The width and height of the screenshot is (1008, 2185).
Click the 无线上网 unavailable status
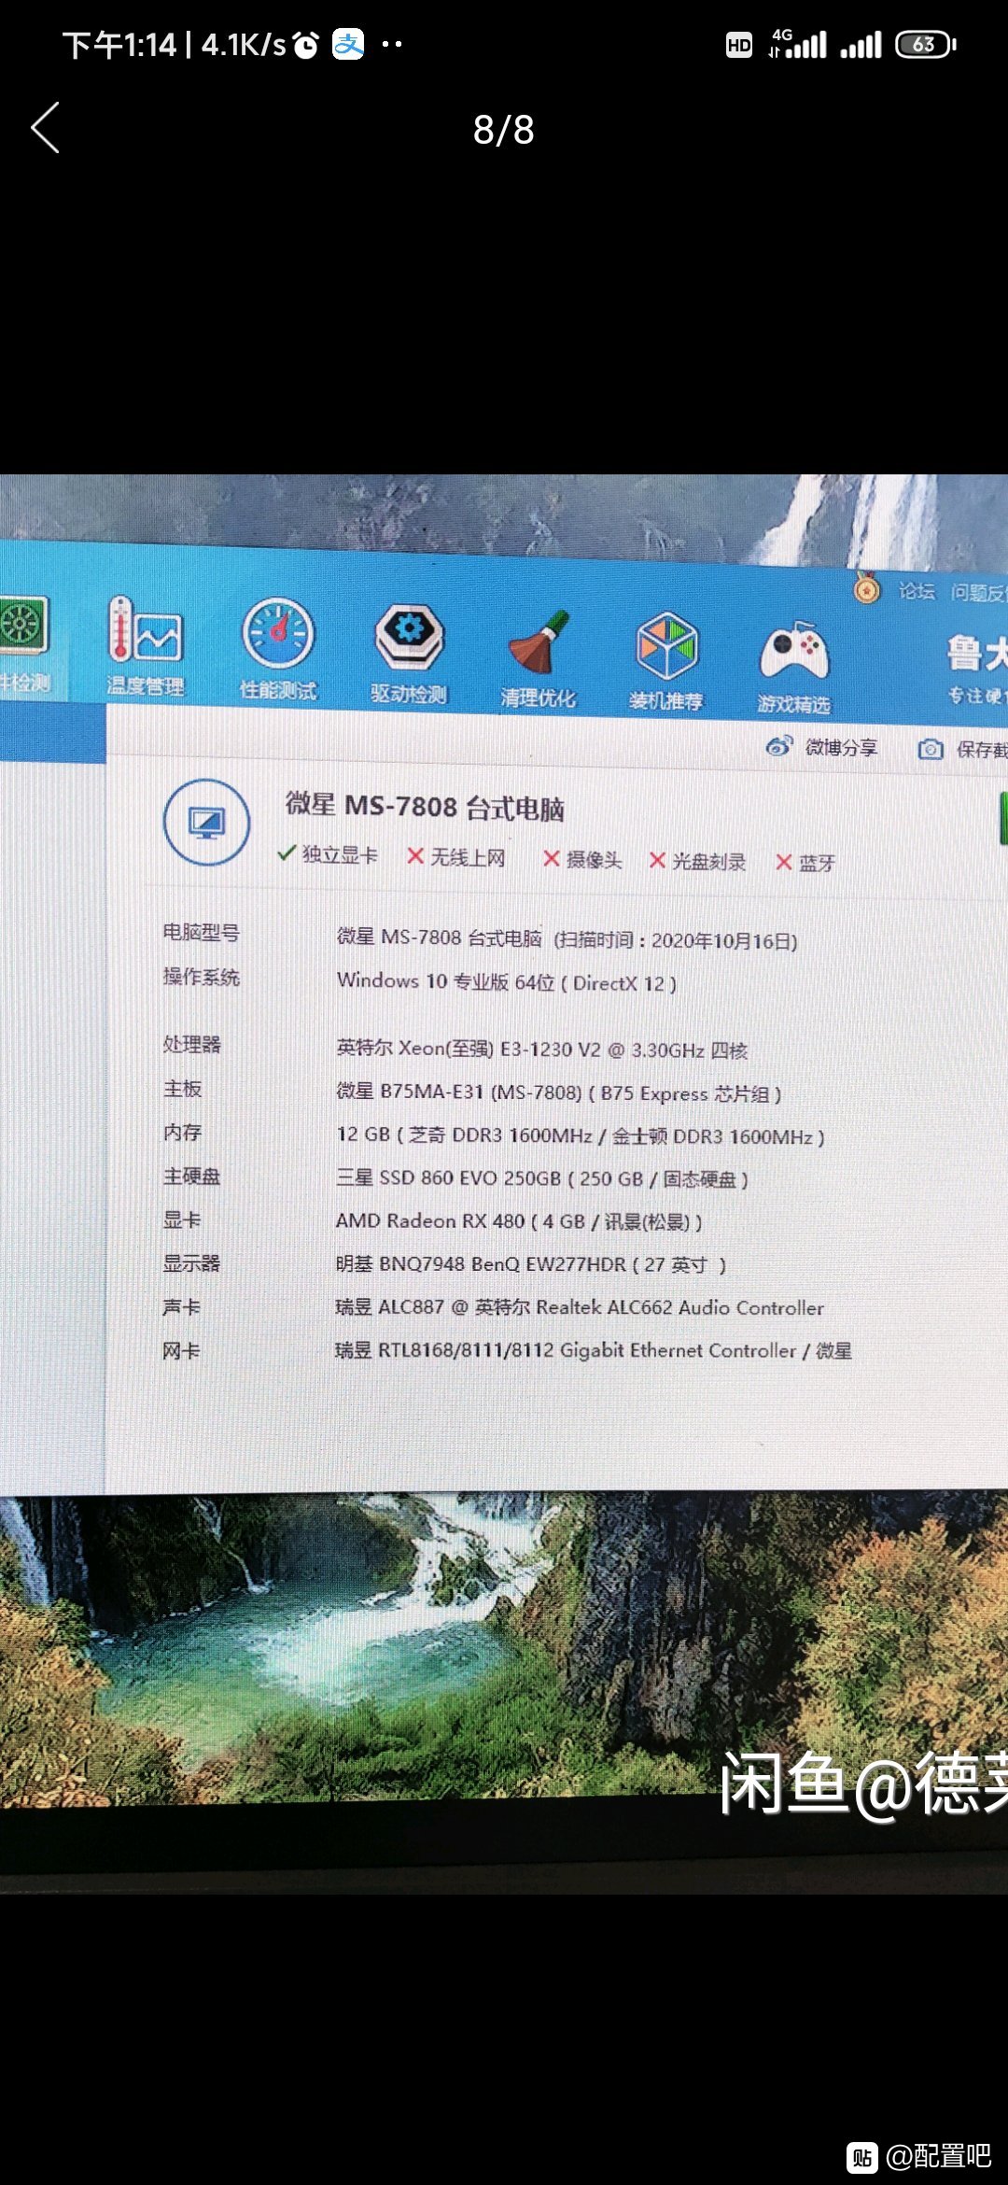[456, 856]
